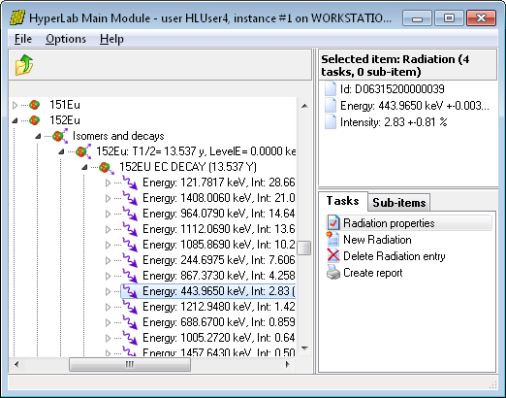This screenshot has height=398, width=506.
Task: Click the New Radiation document icon
Action: click(x=332, y=240)
